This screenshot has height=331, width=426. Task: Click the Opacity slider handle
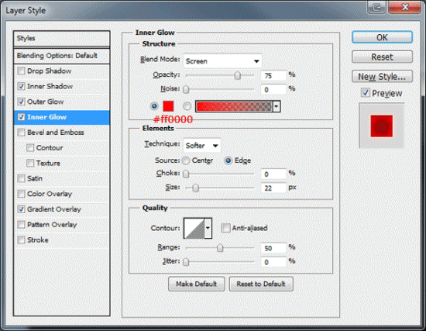pos(238,75)
